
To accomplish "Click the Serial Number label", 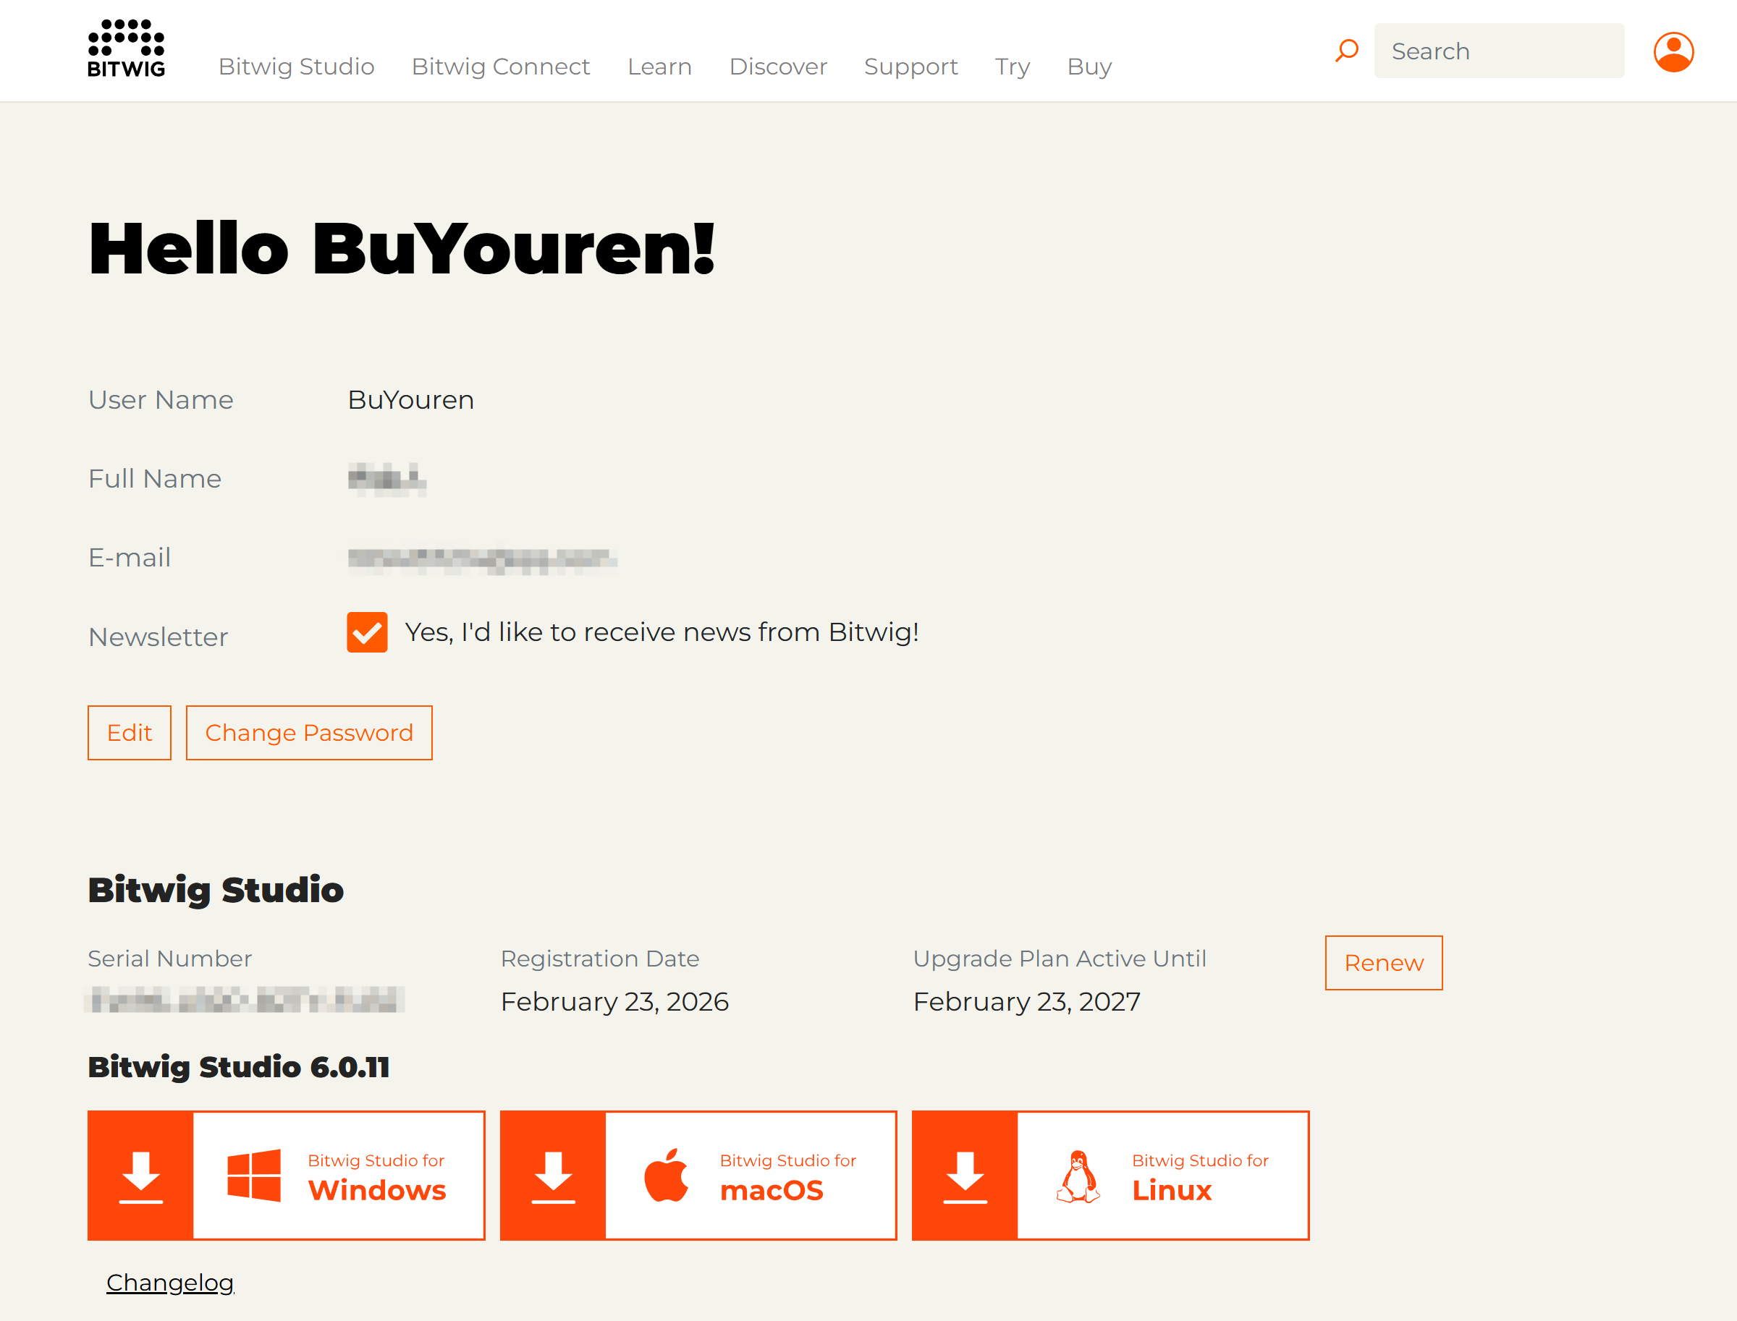I will tap(170, 959).
